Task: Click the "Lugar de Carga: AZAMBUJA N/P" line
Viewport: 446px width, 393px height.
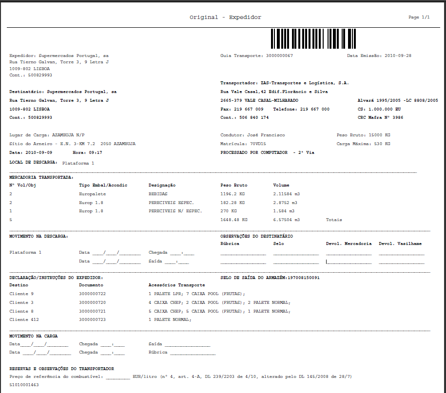Action: tap(47, 135)
